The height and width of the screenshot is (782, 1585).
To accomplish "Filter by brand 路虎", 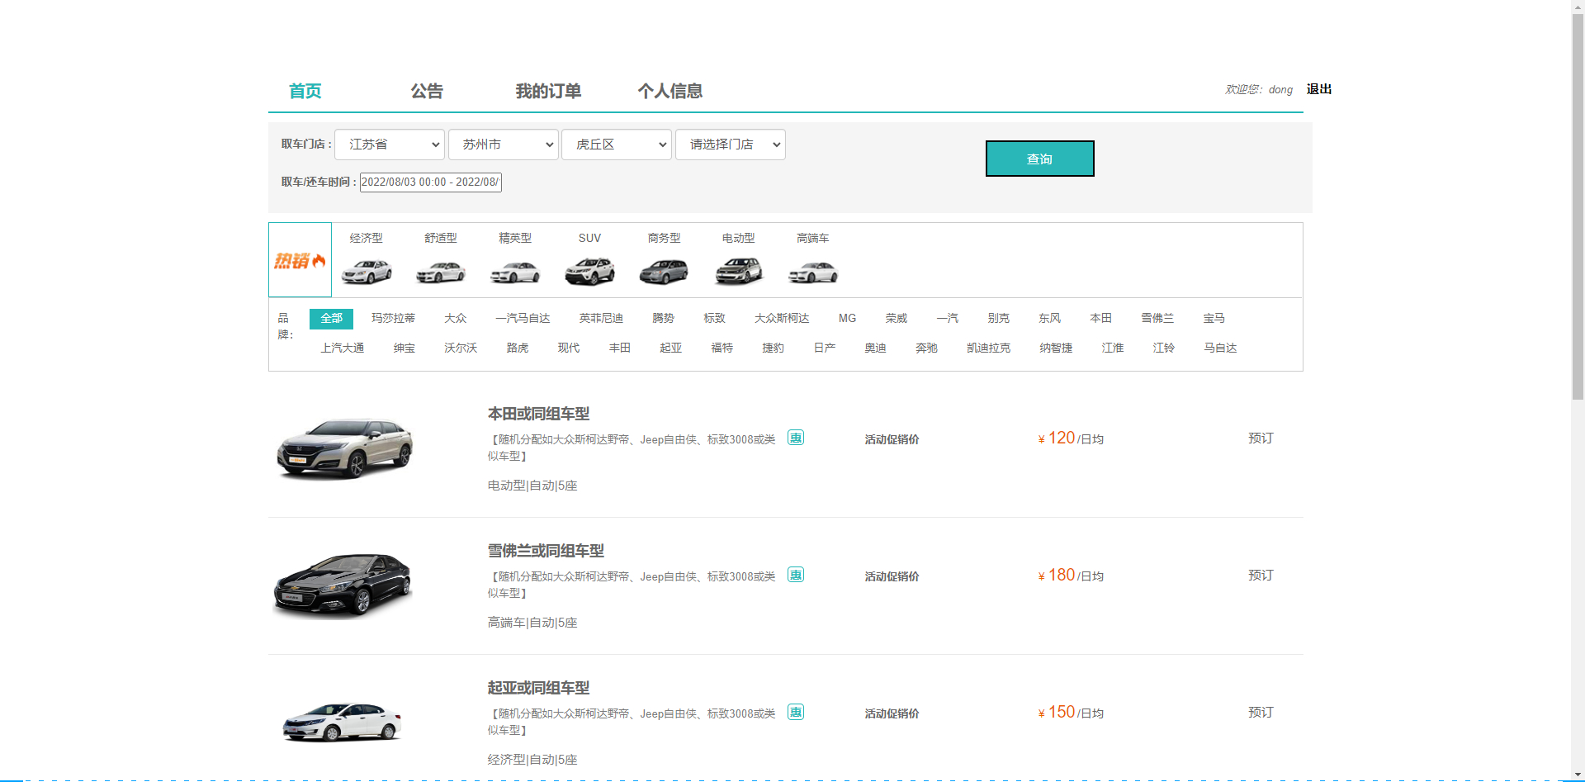I will click(x=518, y=348).
